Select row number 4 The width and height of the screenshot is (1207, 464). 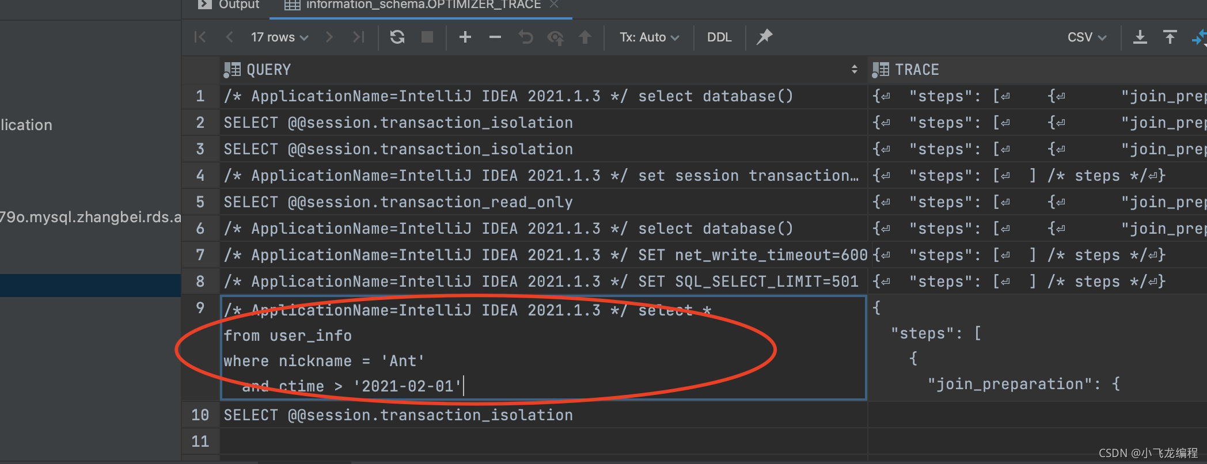(x=200, y=176)
